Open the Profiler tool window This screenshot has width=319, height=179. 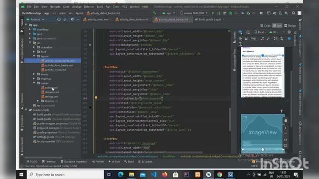click(98, 162)
